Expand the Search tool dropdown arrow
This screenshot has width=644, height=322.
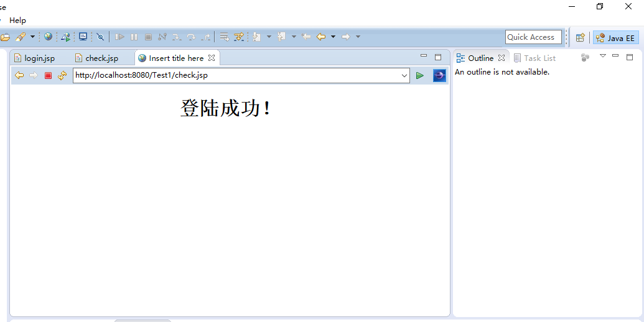(x=33, y=37)
